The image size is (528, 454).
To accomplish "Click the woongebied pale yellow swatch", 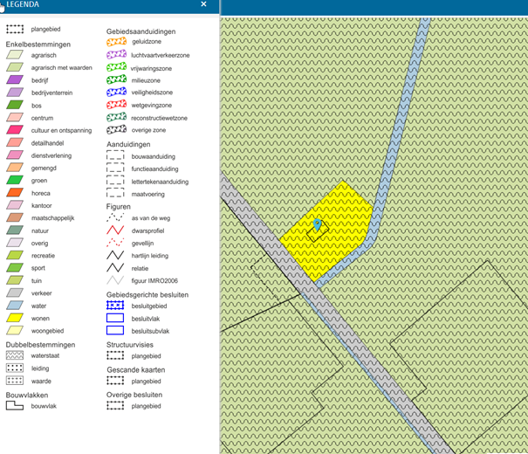I will pos(15,330).
